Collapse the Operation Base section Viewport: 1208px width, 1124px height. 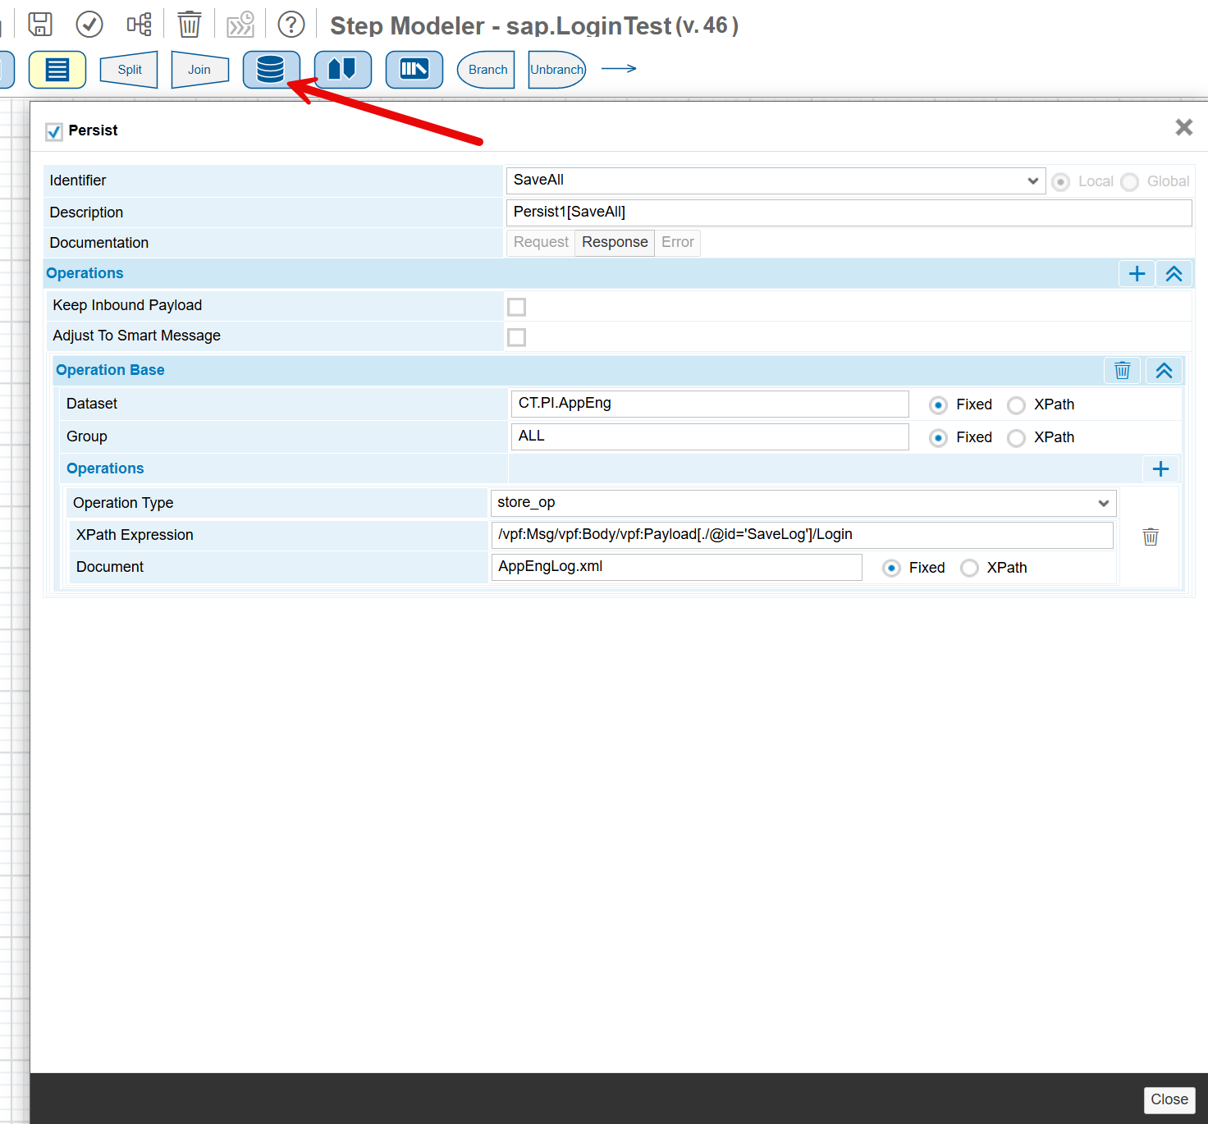(1164, 371)
